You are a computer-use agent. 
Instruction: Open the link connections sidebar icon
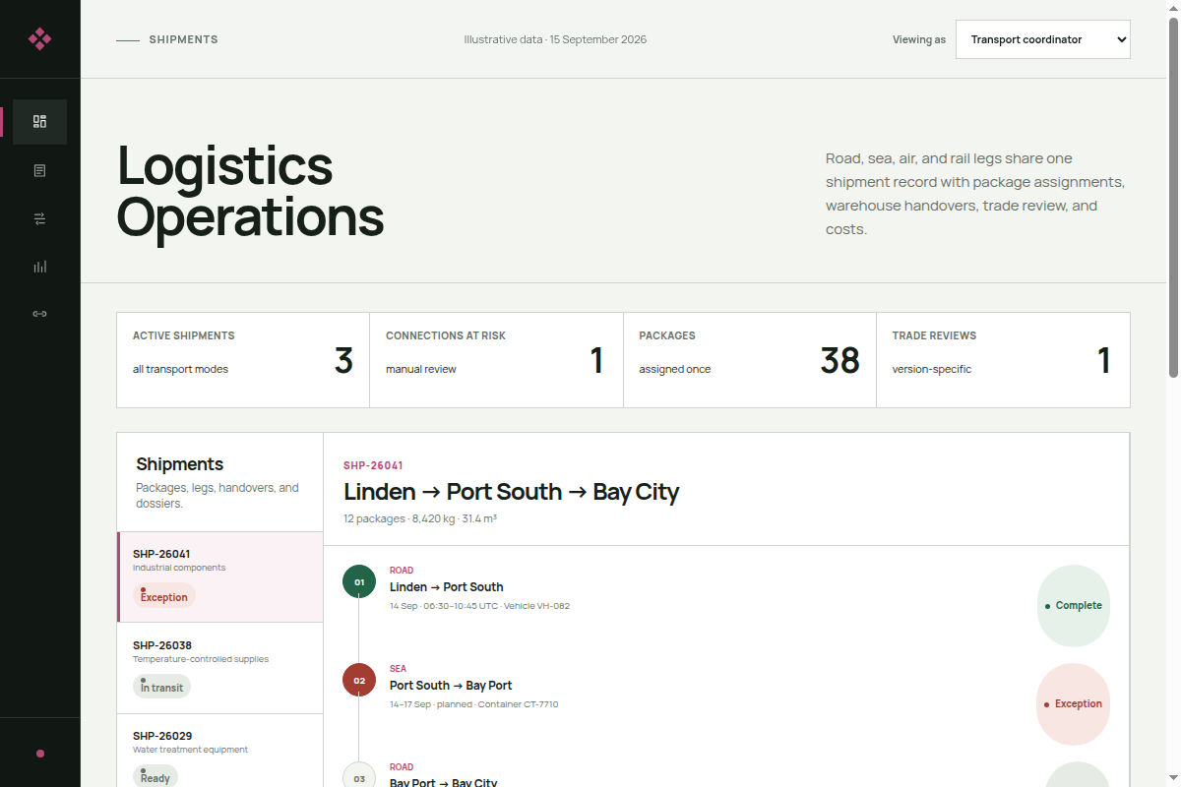click(x=39, y=314)
